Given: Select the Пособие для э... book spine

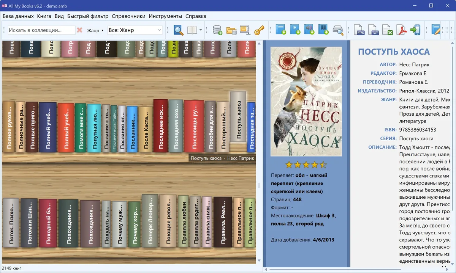Looking at the screenshot, I should coord(211,127).
